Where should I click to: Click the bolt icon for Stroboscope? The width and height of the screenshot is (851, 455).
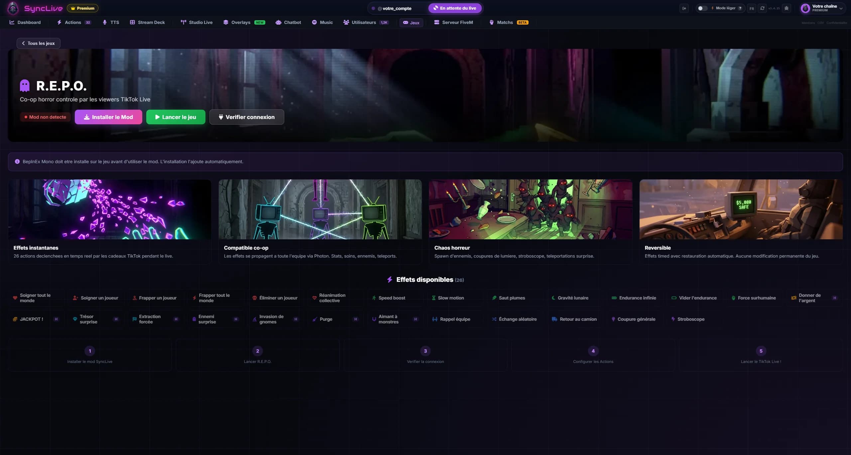[x=673, y=319]
